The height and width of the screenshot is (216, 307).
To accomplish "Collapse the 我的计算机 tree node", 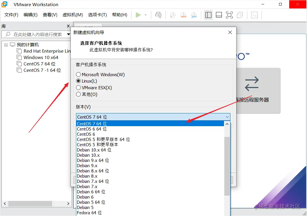I will click(6, 45).
